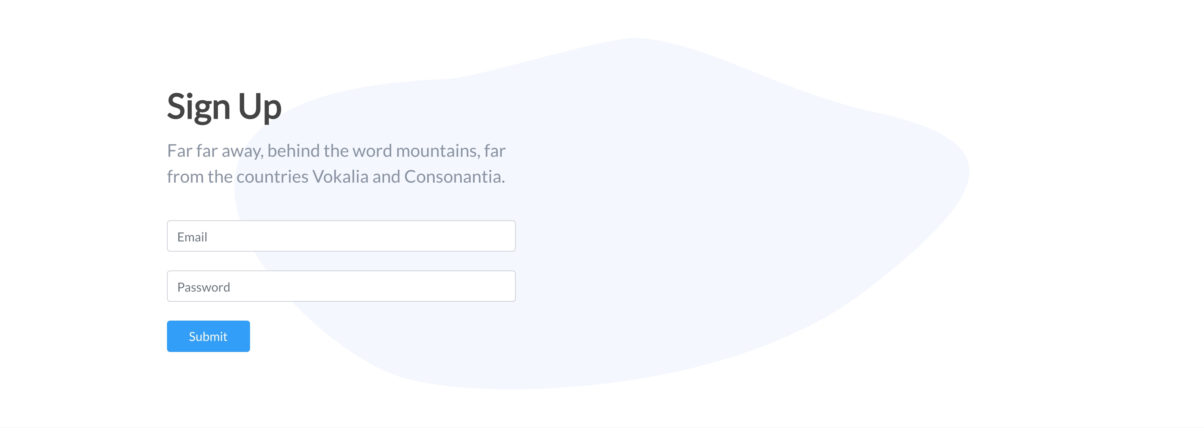Click the Sign Up heading
Viewport: 1204px width, 428px height.
point(224,107)
